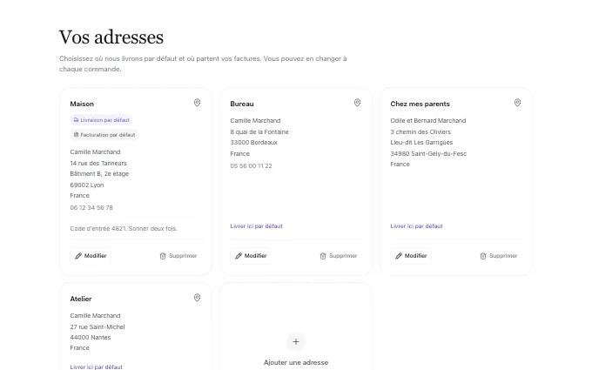Viewport: 592px width, 370px height.
Task: Click the Bureau card title
Action: 242,104
